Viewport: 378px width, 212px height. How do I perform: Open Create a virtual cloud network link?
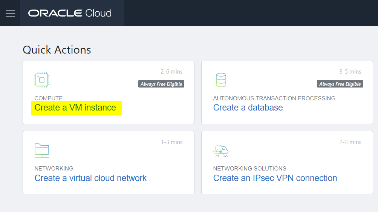click(90, 178)
